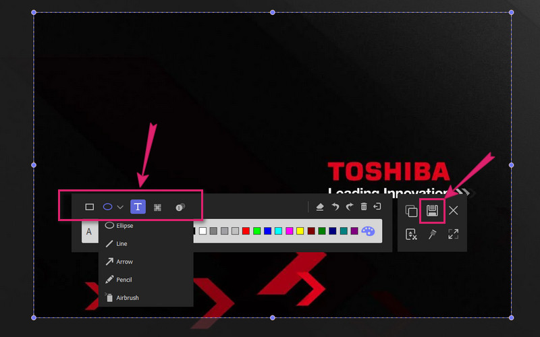Pick the yellow color swatch
This screenshot has height=337, width=540.
pyautogui.click(x=300, y=231)
